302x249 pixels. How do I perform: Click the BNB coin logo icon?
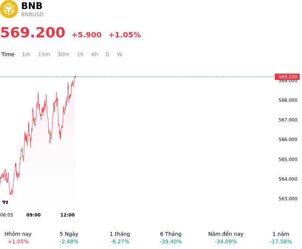coord(9,9)
